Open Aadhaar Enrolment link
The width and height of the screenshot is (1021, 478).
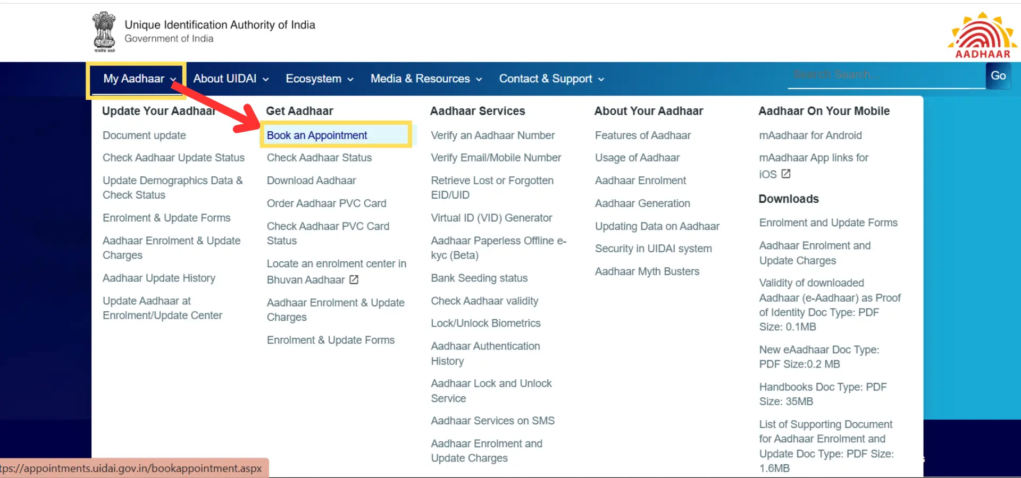(x=640, y=181)
